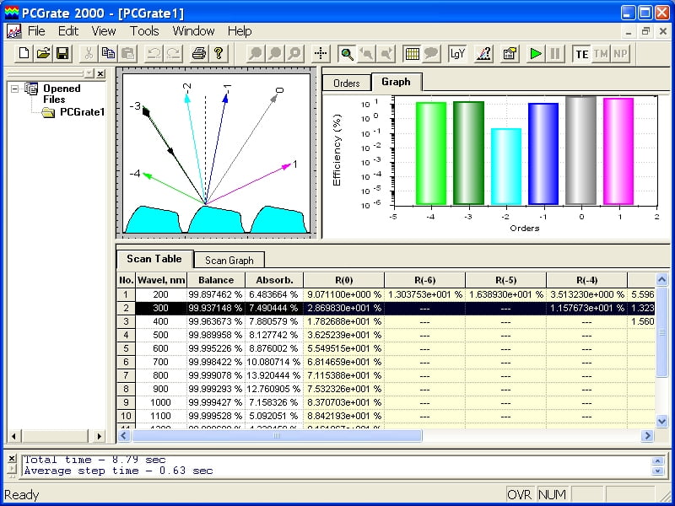Click the New file icon

(x=24, y=53)
